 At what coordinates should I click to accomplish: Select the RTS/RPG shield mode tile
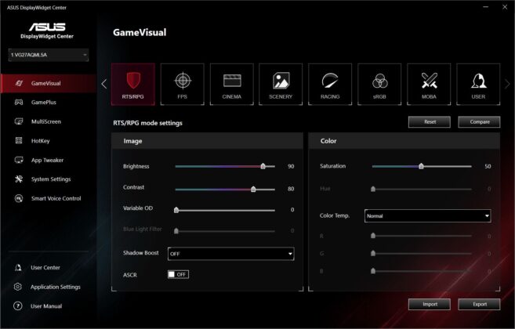coord(133,85)
